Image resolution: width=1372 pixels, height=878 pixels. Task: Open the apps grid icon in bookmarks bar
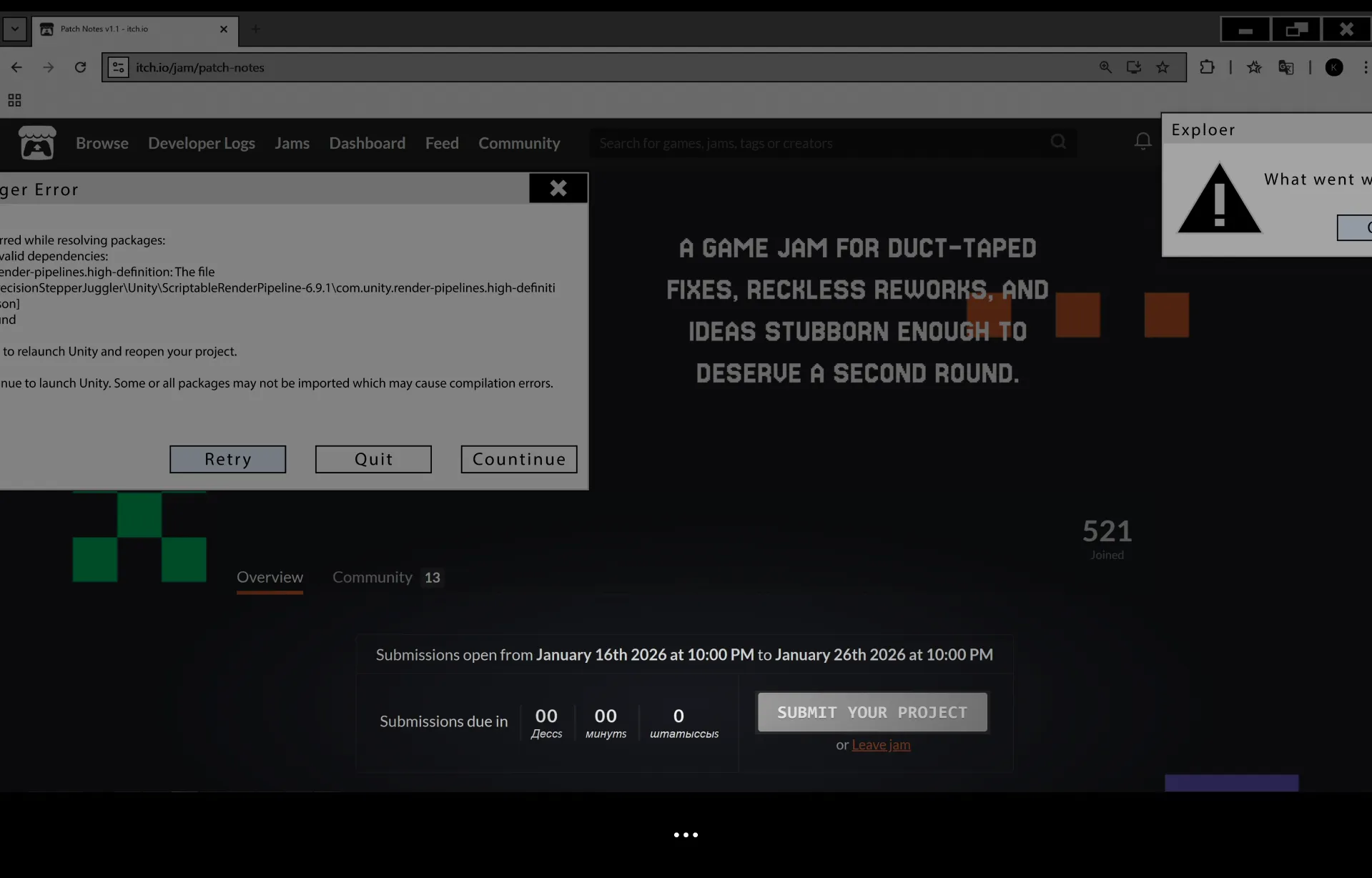(x=14, y=100)
